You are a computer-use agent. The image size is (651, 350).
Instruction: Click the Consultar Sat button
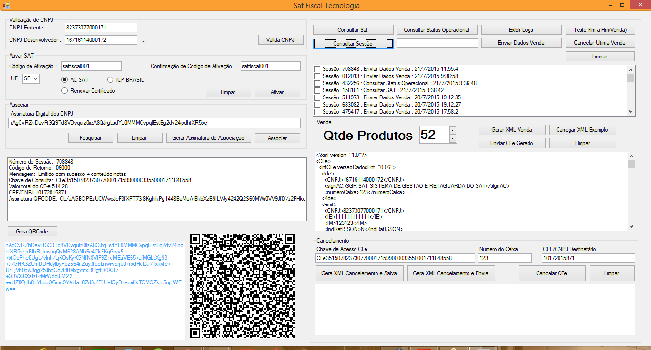pos(353,30)
